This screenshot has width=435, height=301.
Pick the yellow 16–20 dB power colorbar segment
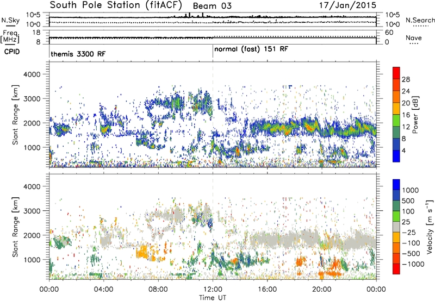coord(396,108)
